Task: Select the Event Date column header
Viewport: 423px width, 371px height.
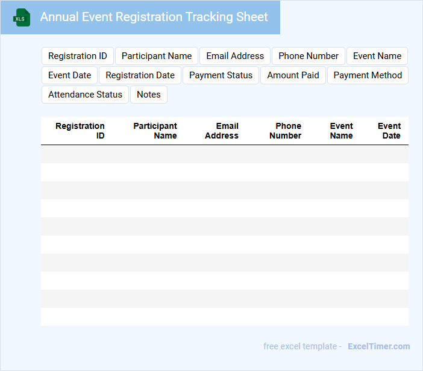Action: click(x=389, y=131)
